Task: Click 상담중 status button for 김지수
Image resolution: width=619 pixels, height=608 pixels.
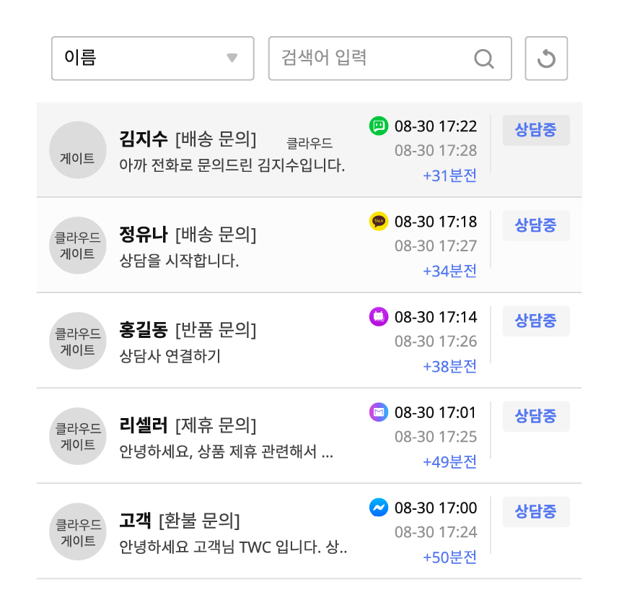Action: tap(536, 130)
